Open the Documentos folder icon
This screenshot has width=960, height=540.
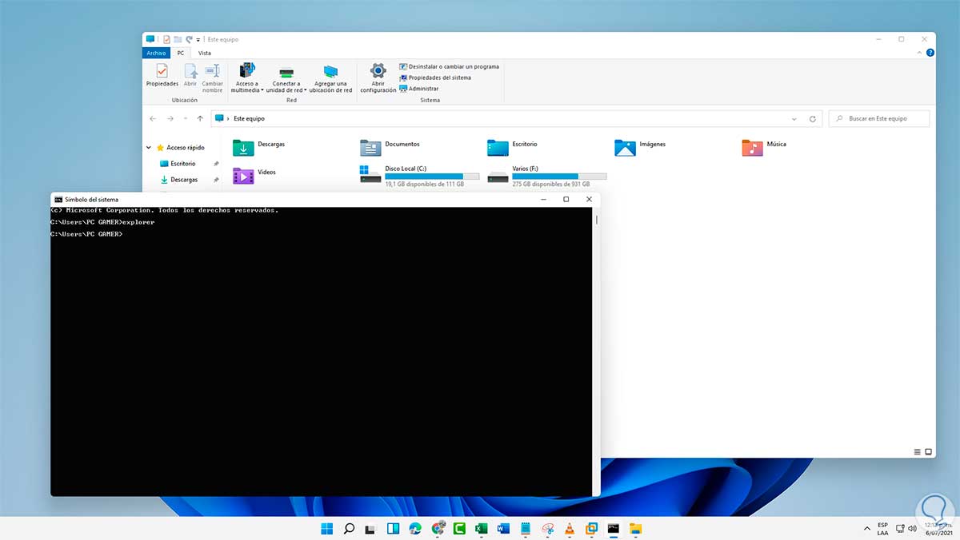(370, 148)
